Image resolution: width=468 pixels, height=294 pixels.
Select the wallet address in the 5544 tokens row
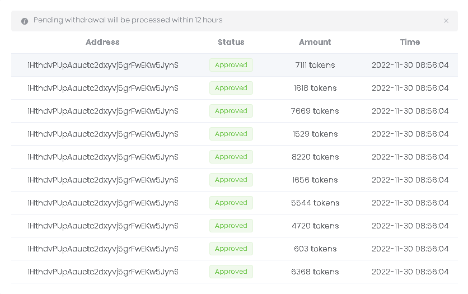click(103, 203)
